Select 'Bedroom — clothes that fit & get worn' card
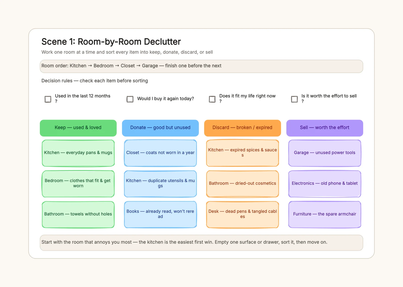The image size is (403, 287). (78, 184)
